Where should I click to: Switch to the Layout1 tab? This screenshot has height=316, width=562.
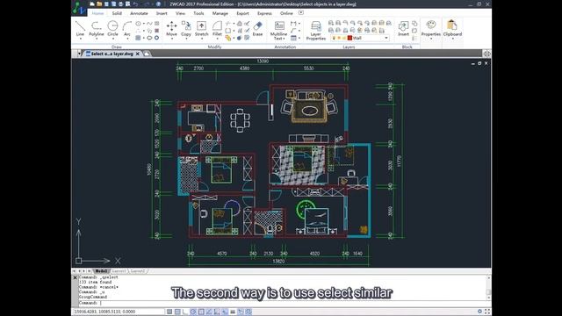pyautogui.click(x=119, y=271)
